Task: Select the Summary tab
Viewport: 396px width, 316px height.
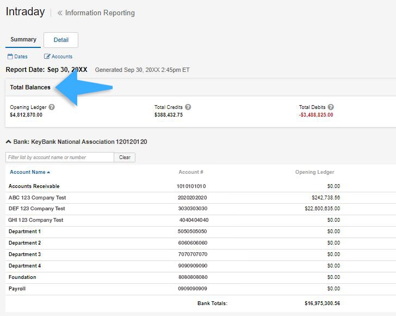Action: [23, 40]
